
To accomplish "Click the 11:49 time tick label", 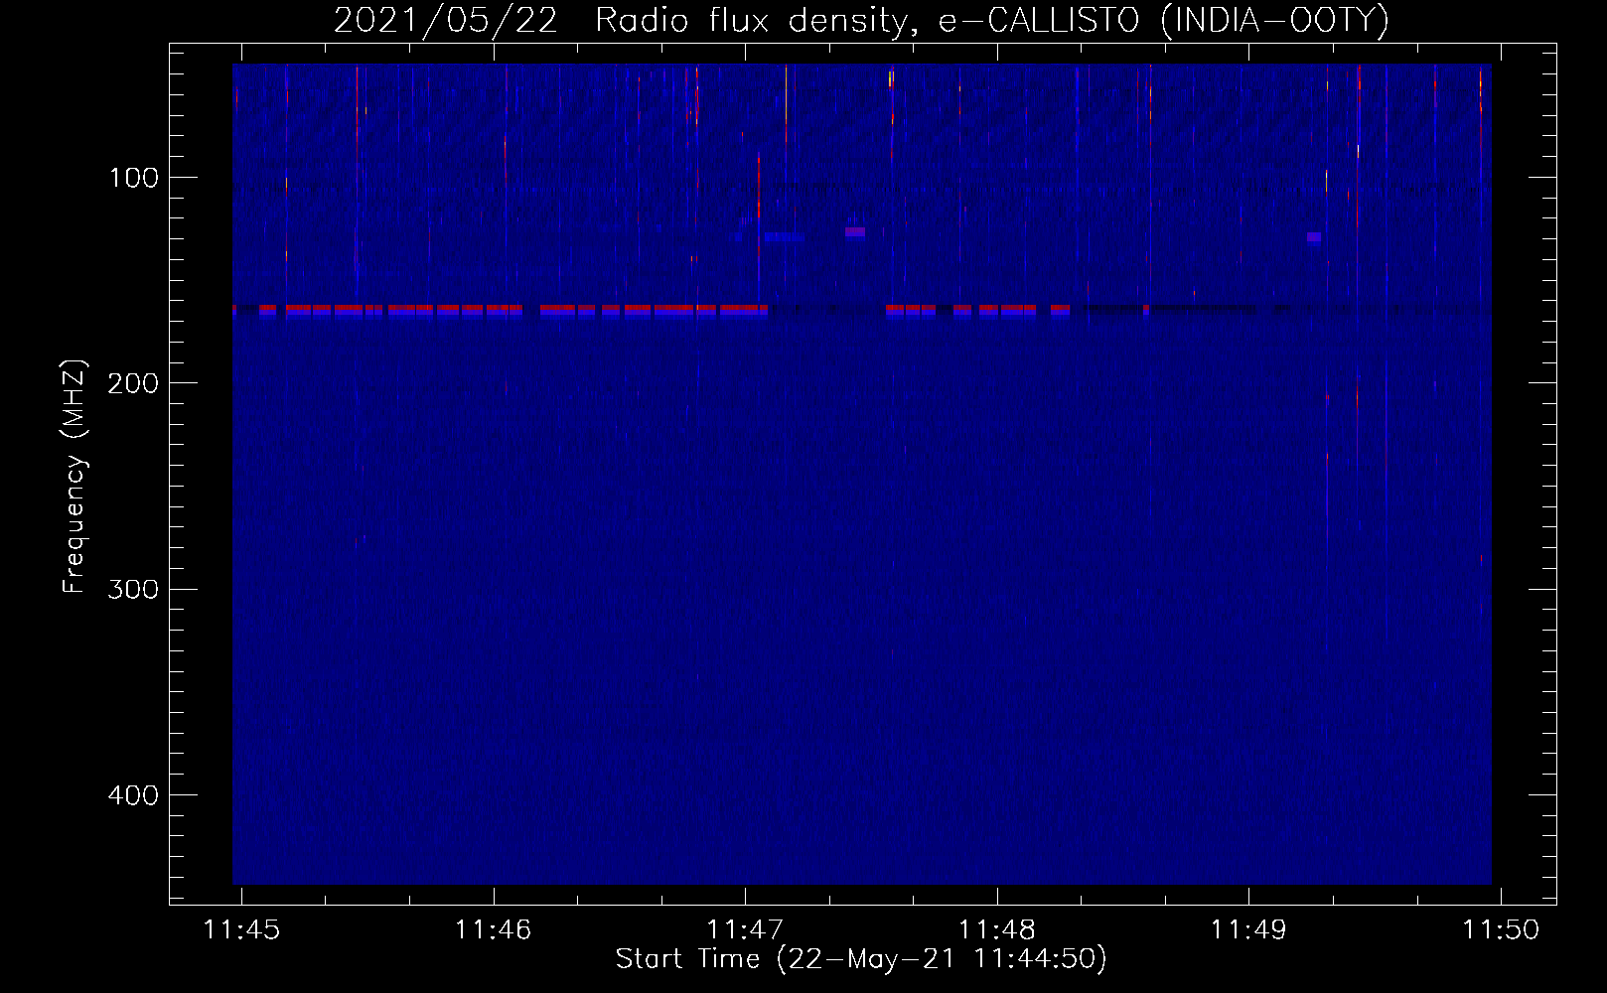I will (x=1248, y=929).
